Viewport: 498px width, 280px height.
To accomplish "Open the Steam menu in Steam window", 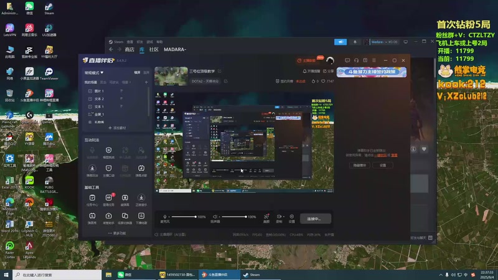I will coord(118,42).
